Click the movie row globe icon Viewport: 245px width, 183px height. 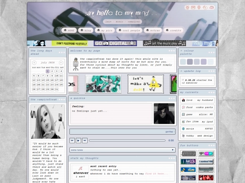[x=183, y=129]
